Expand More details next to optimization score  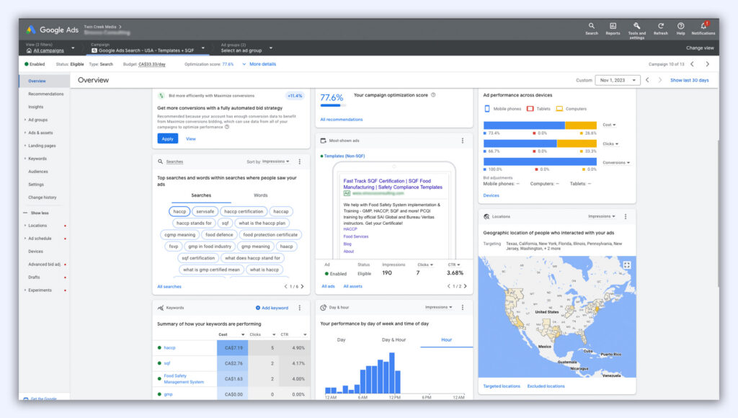pos(259,64)
